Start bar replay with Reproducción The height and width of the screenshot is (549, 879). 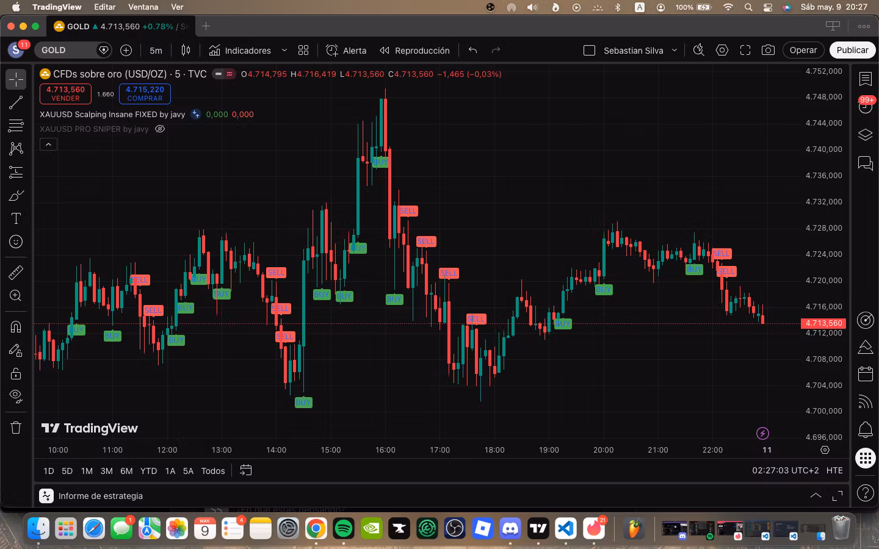pyautogui.click(x=414, y=50)
